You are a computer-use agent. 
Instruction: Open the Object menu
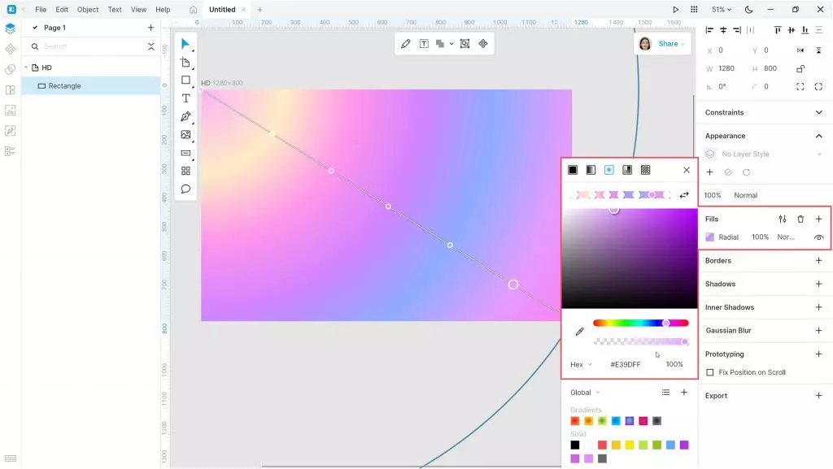88,10
